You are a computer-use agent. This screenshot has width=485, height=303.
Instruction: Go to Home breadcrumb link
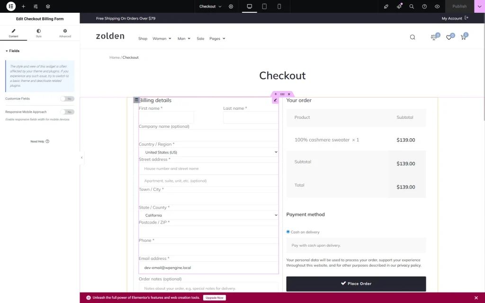[115, 57]
